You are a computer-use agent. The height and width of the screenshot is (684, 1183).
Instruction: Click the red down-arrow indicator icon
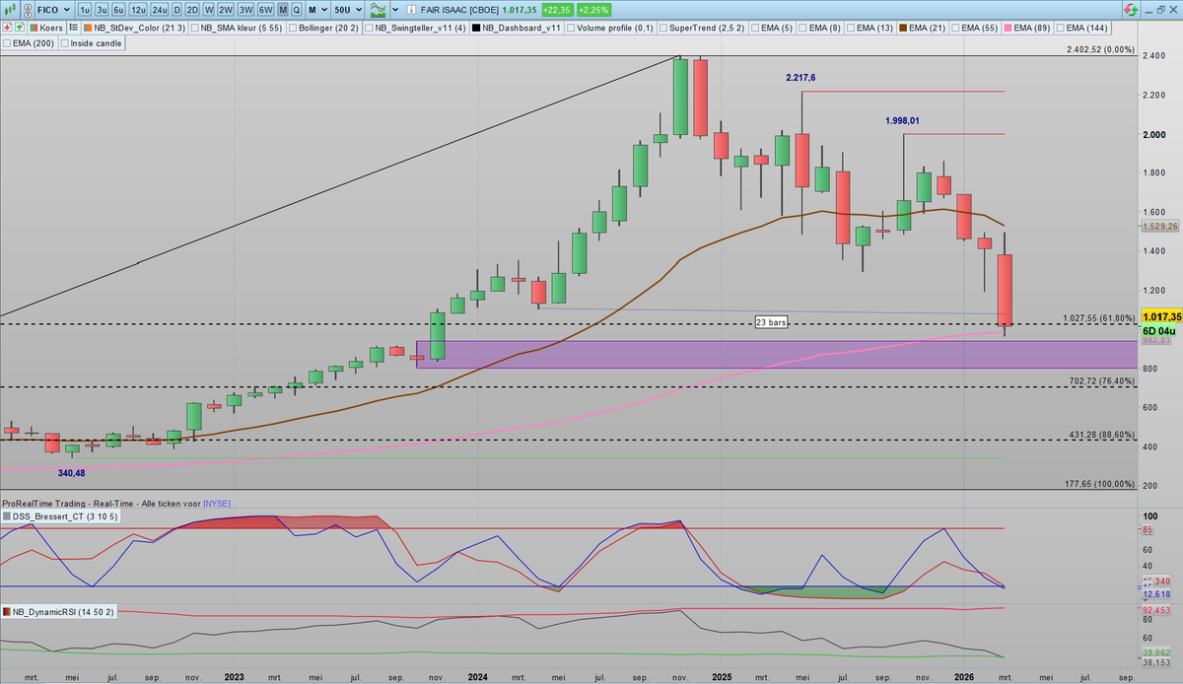(9, 28)
